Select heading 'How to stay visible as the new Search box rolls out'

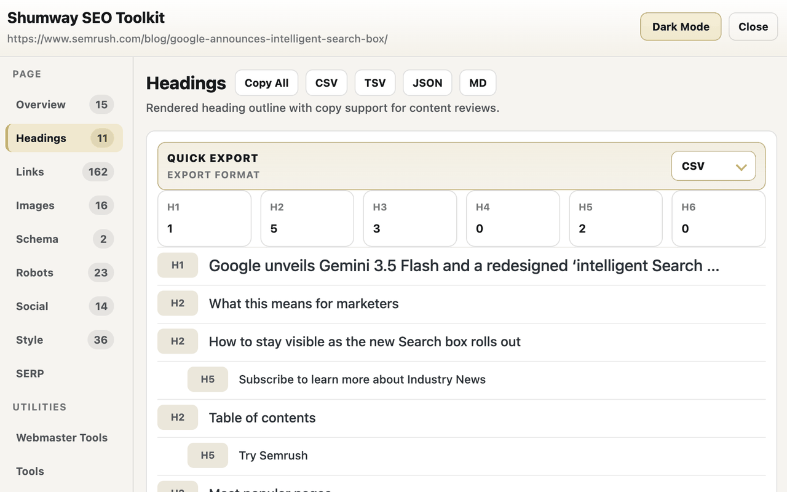(x=461, y=342)
